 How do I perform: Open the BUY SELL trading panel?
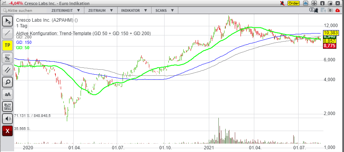pyautogui.click(x=8, y=107)
